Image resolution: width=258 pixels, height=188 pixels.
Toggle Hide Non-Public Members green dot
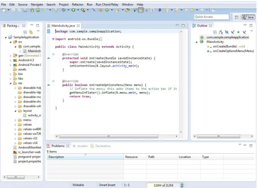click(x=238, y=32)
